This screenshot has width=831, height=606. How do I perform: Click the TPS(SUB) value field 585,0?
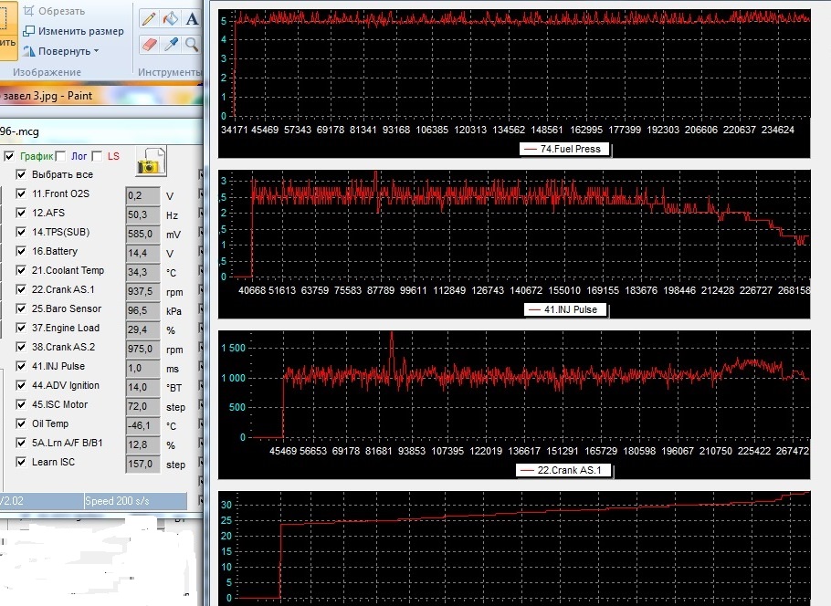click(142, 234)
